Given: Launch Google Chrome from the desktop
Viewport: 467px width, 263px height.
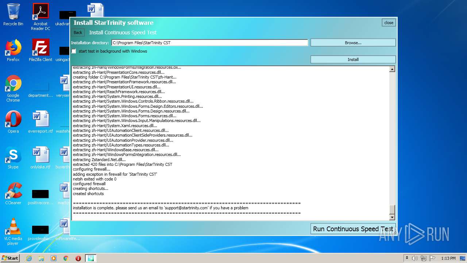Looking at the screenshot, I should 13,88.
